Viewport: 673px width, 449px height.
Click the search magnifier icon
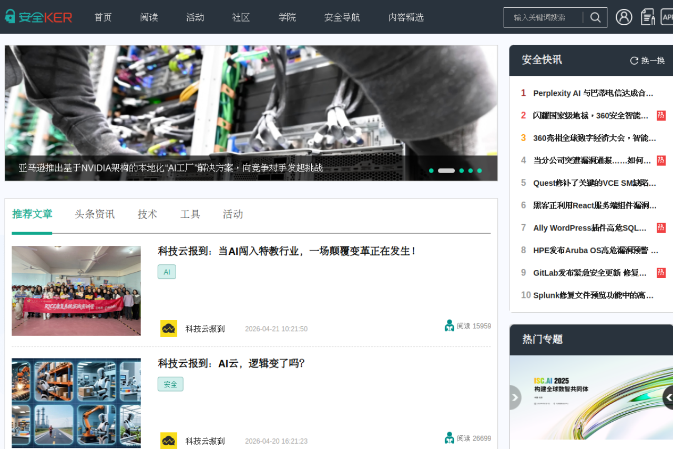coord(595,17)
